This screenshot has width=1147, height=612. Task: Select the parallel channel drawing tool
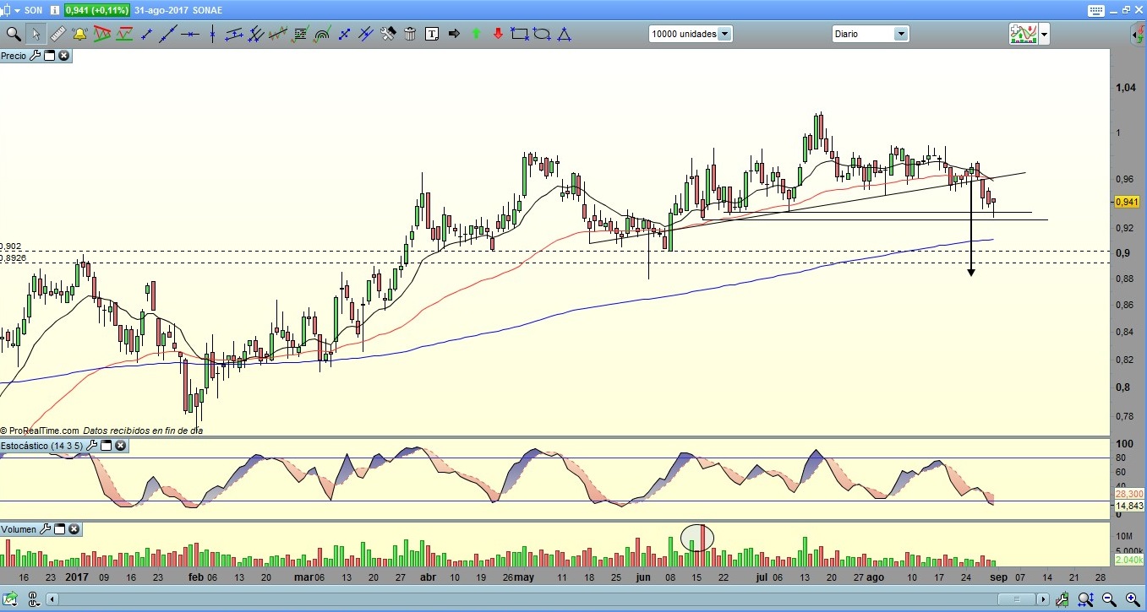pyautogui.click(x=234, y=34)
